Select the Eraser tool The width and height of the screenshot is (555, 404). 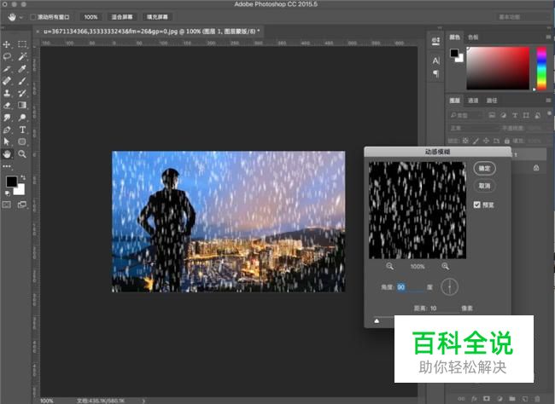pyautogui.click(x=7, y=106)
